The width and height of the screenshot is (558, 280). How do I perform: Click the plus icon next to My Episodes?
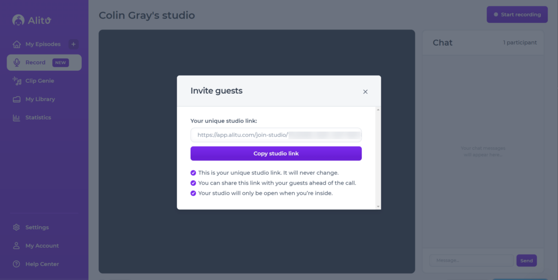coord(74,44)
